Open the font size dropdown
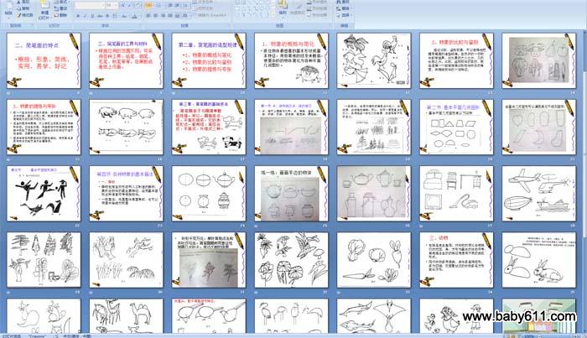Viewport: 587px width, 338px height. click(112, 4)
